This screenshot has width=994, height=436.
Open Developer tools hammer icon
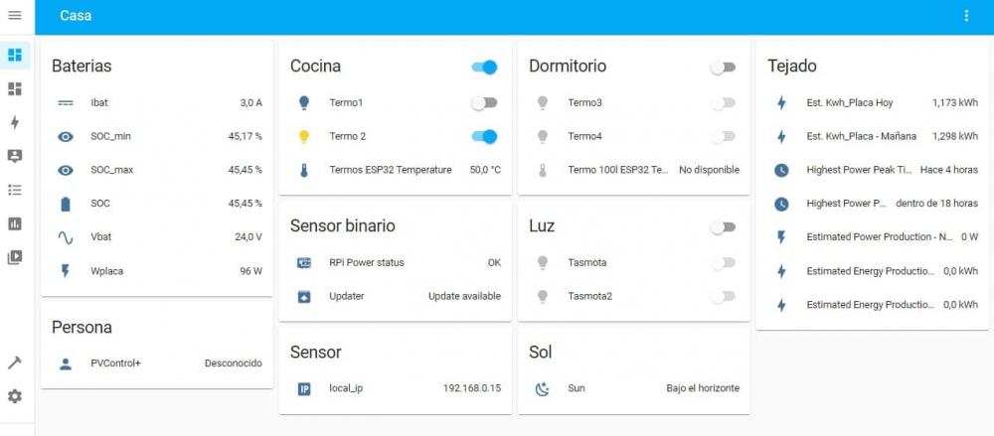[x=15, y=363]
